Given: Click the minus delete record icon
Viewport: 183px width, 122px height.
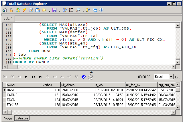Looking at the screenshot, I should [55, 77].
